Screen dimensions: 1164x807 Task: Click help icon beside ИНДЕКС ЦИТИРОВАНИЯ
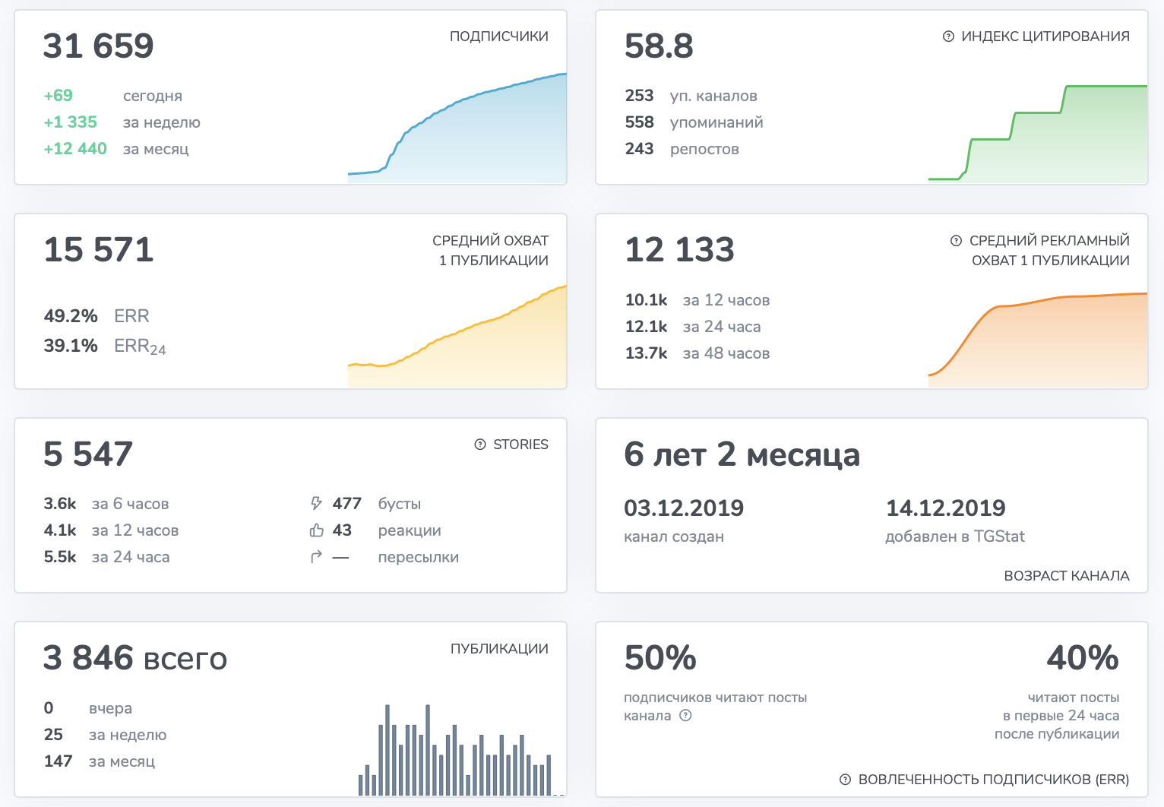point(948,36)
